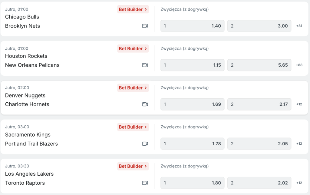Viewport: 310px width, 195px height.
Task: Open stream icon for Nuggets vs Hornets
Action: (145, 104)
